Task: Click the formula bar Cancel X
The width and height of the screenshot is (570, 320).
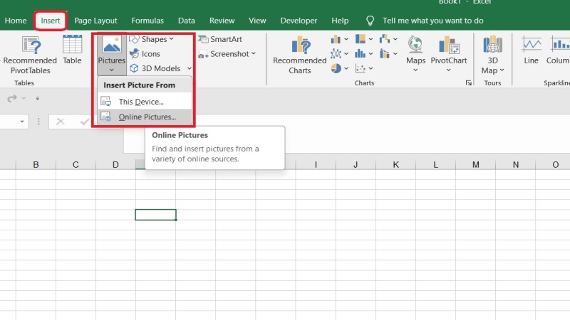Action: point(61,122)
